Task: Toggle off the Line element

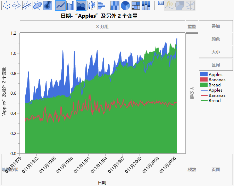Action: click(x=60, y=5)
